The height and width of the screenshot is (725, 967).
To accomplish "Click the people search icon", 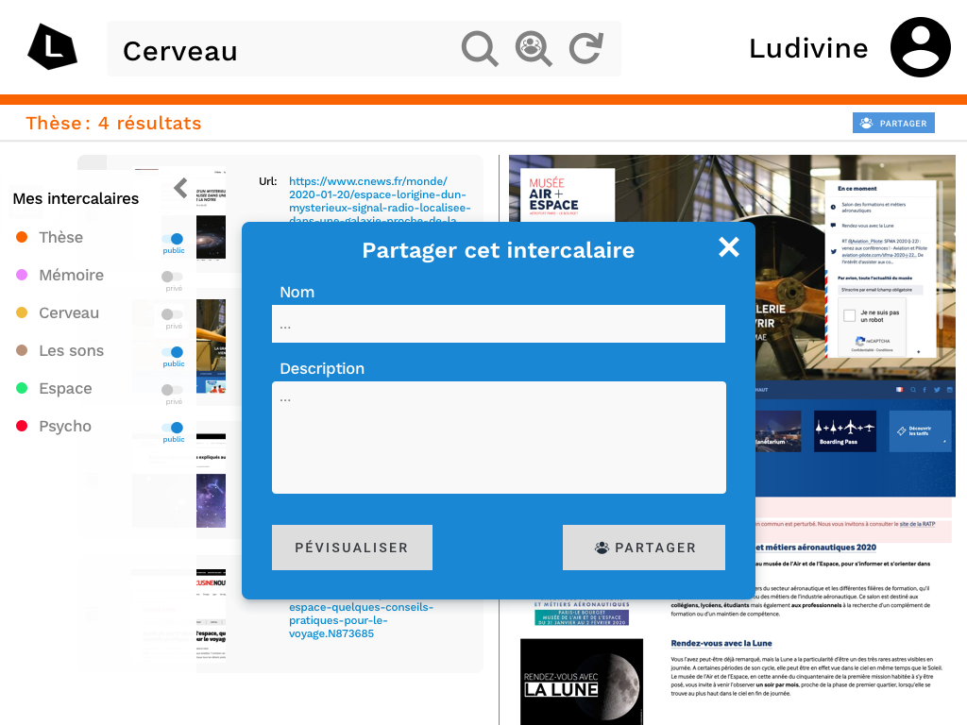I will pyautogui.click(x=534, y=48).
